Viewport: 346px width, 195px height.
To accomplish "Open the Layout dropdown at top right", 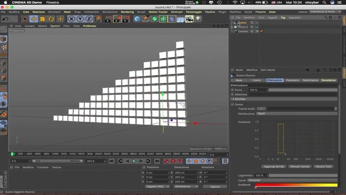I will [325, 12].
